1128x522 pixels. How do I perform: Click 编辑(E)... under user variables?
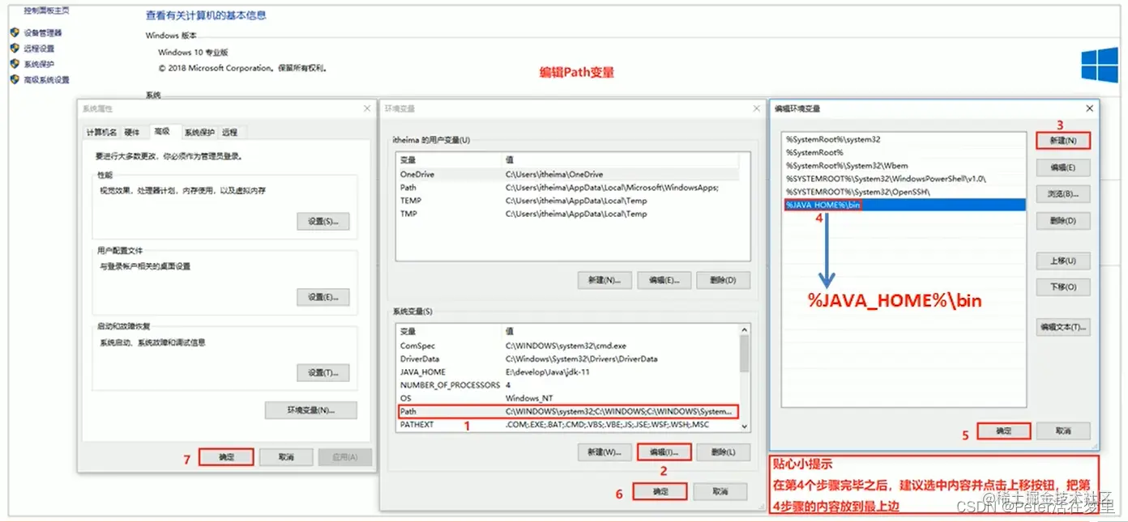(664, 280)
